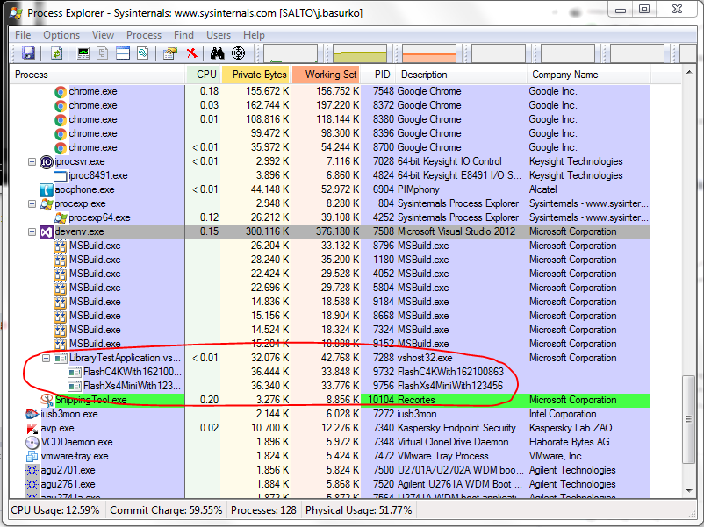Click the Save toolbar icon
The width and height of the screenshot is (704, 527).
[28, 53]
